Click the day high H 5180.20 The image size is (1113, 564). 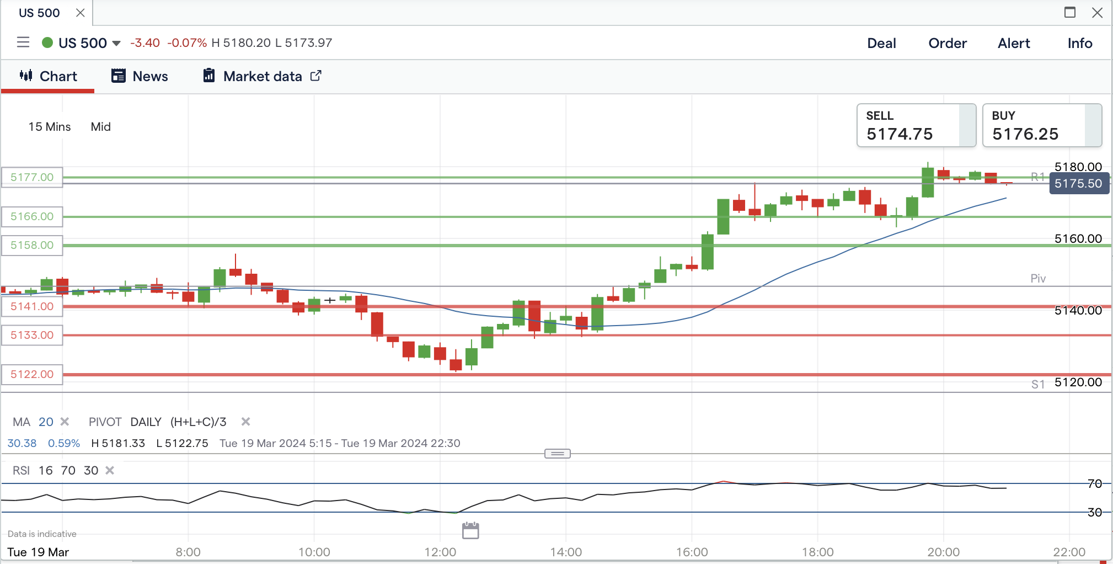[x=241, y=43]
